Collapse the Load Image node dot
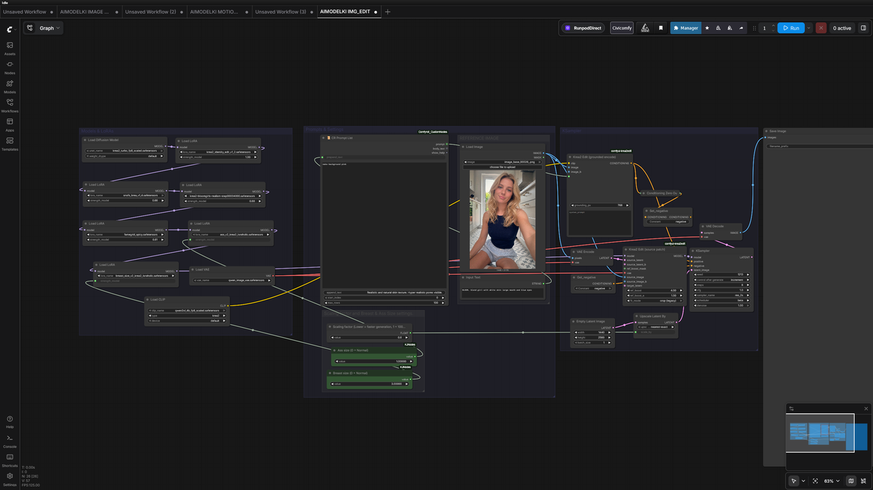Screen dimensions: 873x490 pyautogui.click(x=464, y=147)
